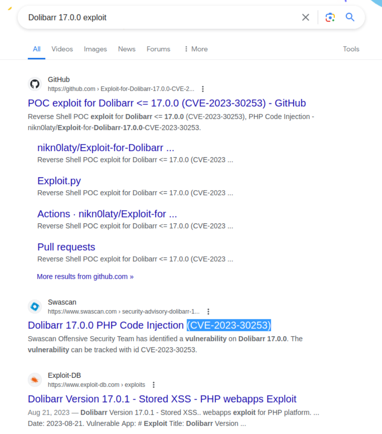Open POC exploit for Dolibarr GitHub result
Image resolution: width=382 pixels, height=434 pixels.
click(x=167, y=103)
